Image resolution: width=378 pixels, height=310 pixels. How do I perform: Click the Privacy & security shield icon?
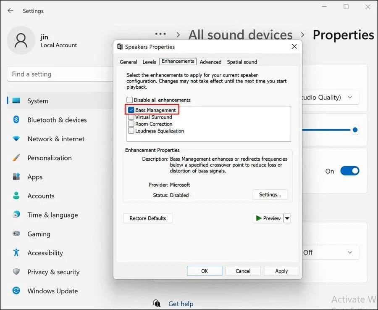(16, 272)
